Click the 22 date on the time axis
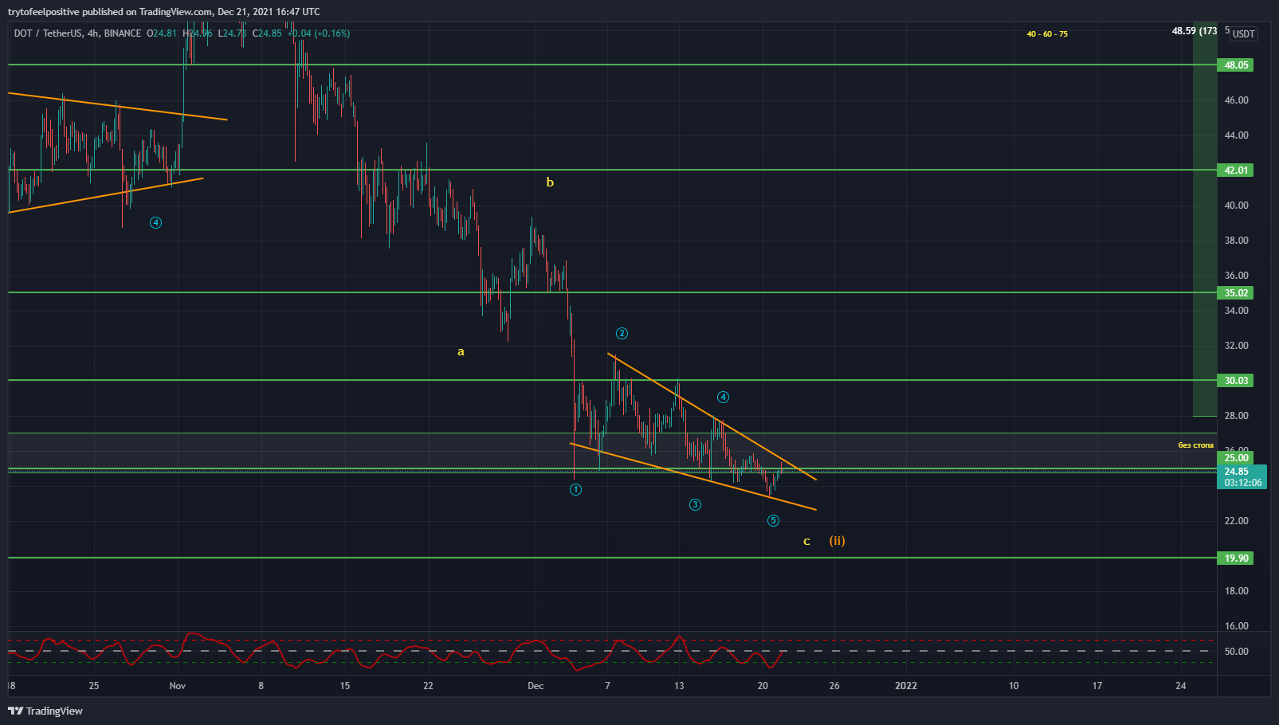1279x725 pixels. pos(428,686)
